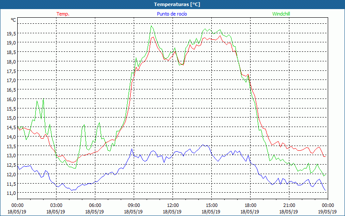345x216 pixels.
Task: Click the "Temperaturas [°C]" chart title
Action: click(177, 4)
